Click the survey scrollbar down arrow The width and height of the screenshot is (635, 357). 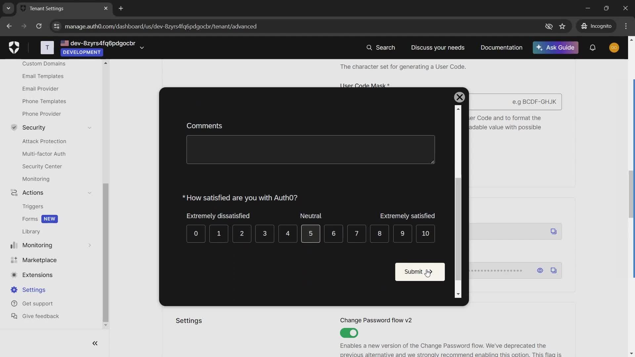click(x=458, y=294)
